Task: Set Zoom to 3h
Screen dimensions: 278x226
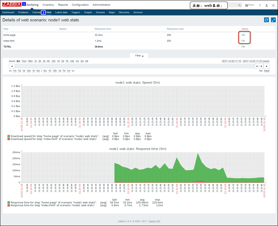Action: coord(44,61)
